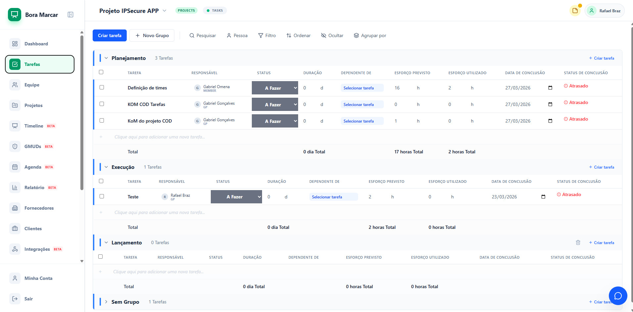Collapse the Execução group
Image resolution: width=633 pixels, height=312 pixels.
106,167
